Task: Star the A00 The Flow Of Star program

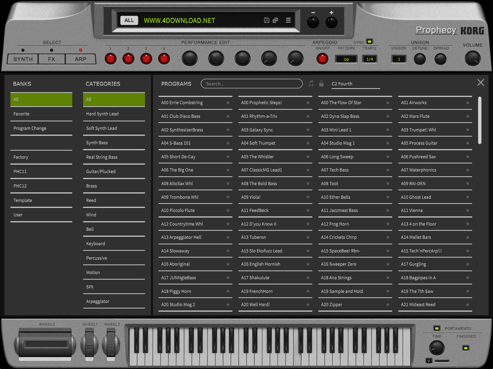Action: pos(388,103)
